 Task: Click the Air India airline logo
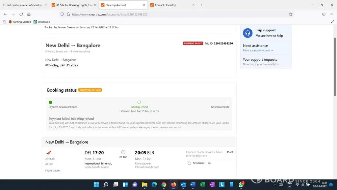(x=49, y=153)
